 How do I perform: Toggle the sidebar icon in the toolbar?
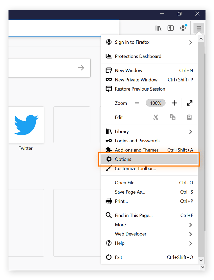(x=170, y=28)
